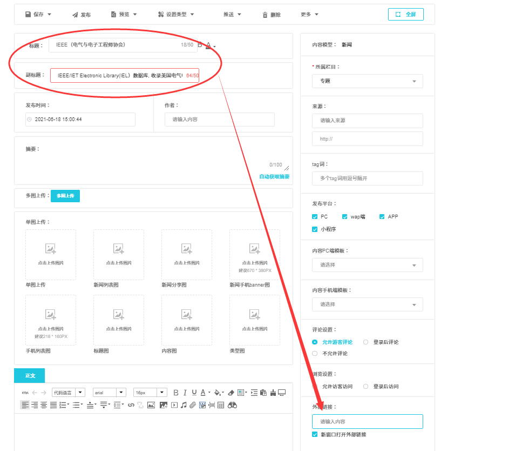The width and height of the screenshot is (522, 451).
Task: Center align text in editor
Action: pyautogui.click(x=44, y=405)
